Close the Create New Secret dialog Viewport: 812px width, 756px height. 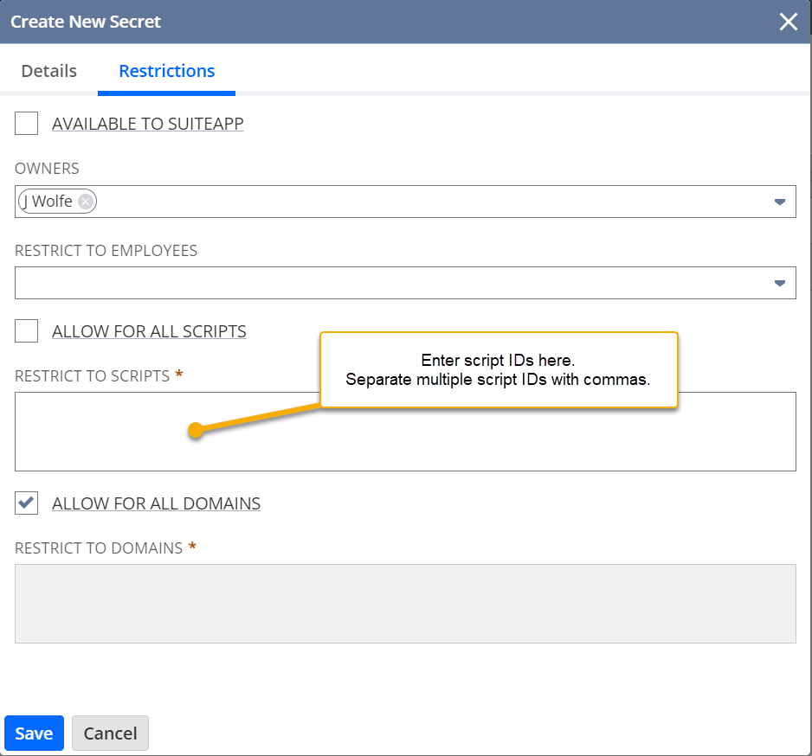(788, 22)
